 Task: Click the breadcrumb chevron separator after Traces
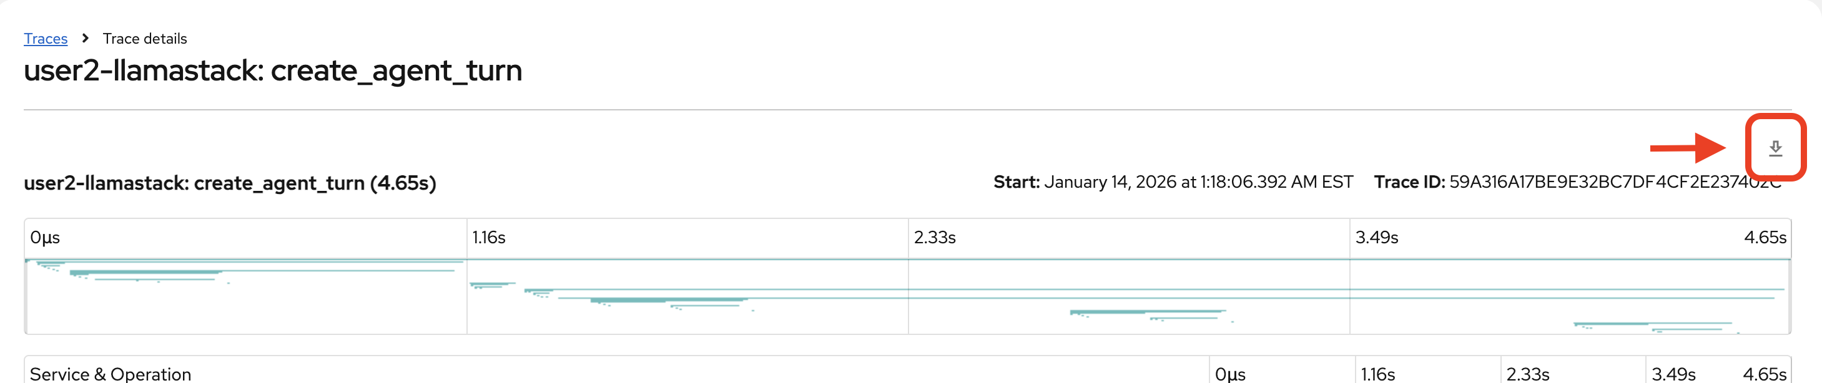[86, 38]
